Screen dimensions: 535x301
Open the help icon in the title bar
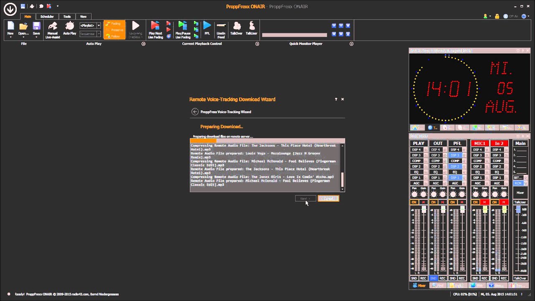click(x=524, y=16)
